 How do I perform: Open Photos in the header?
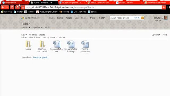click(x=84, y=18)
